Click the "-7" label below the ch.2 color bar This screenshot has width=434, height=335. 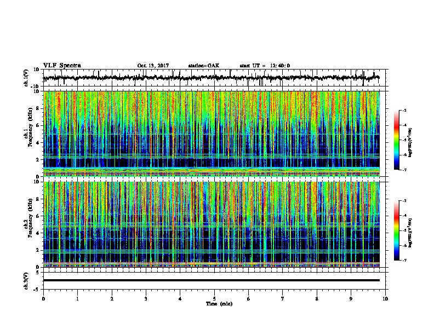[404, 261]
